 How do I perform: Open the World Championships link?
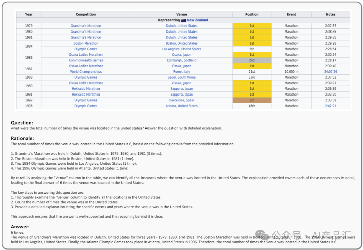tap(86, 72)
